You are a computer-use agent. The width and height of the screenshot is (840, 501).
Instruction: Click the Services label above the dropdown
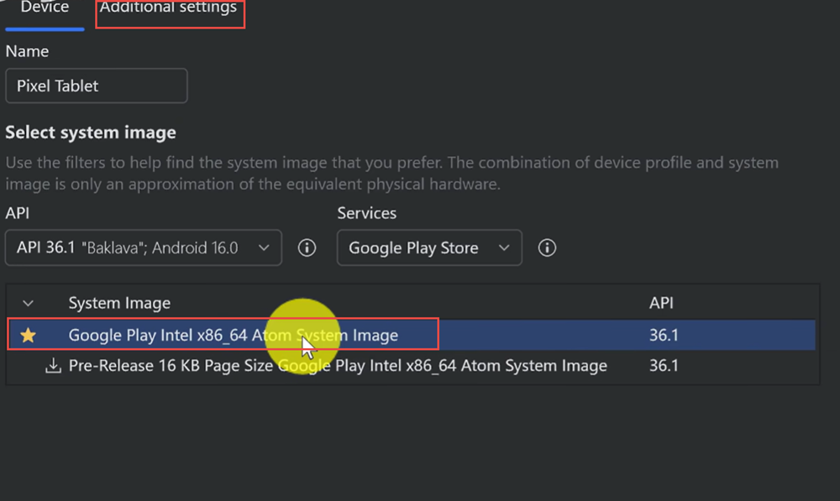pos(367,213)
